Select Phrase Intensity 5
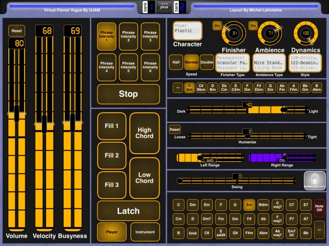Viewport: 329px width, 246px height. click(x=128, y=67)
